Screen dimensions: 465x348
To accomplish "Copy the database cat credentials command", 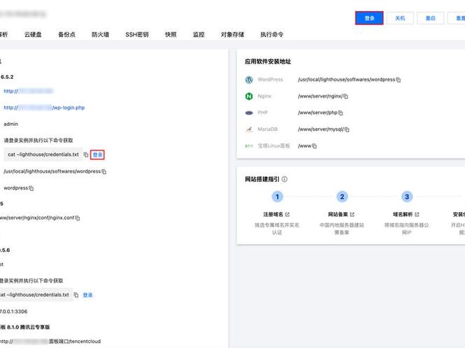I will (x=76, y=295).
